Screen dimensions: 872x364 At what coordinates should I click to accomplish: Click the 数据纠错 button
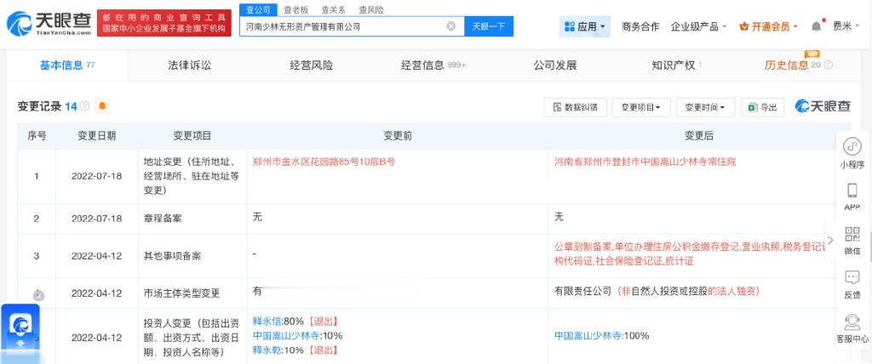click(575, 107)
